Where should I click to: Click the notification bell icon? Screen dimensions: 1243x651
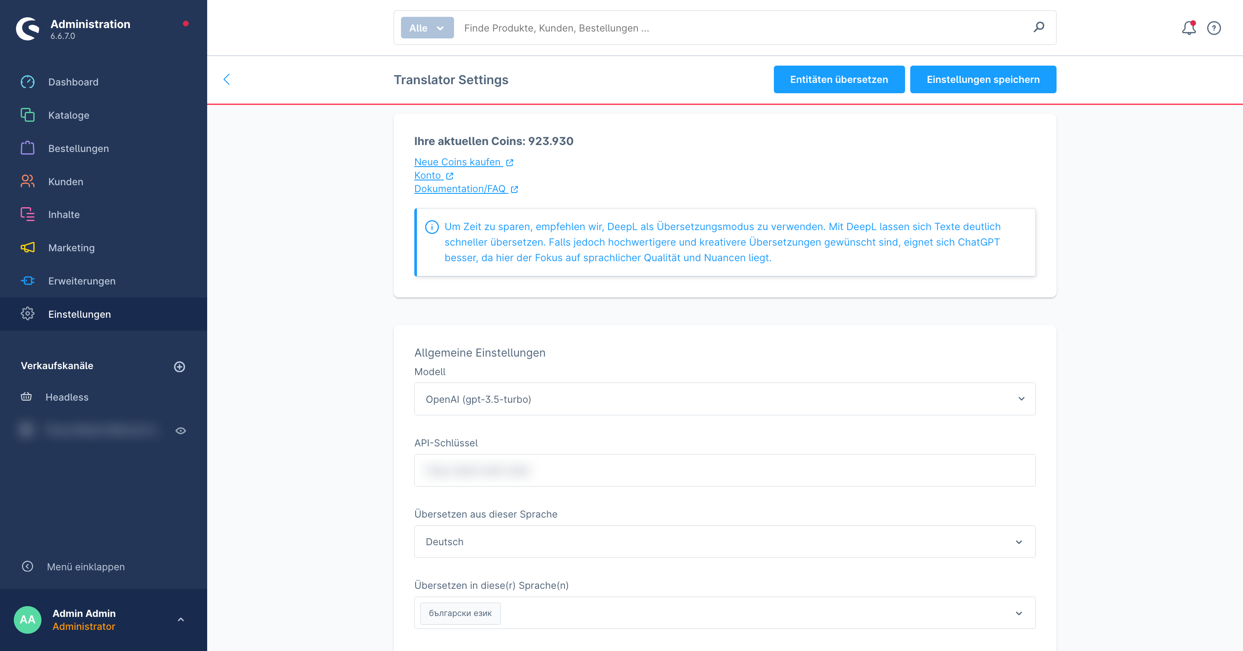tap(1188, 28)
